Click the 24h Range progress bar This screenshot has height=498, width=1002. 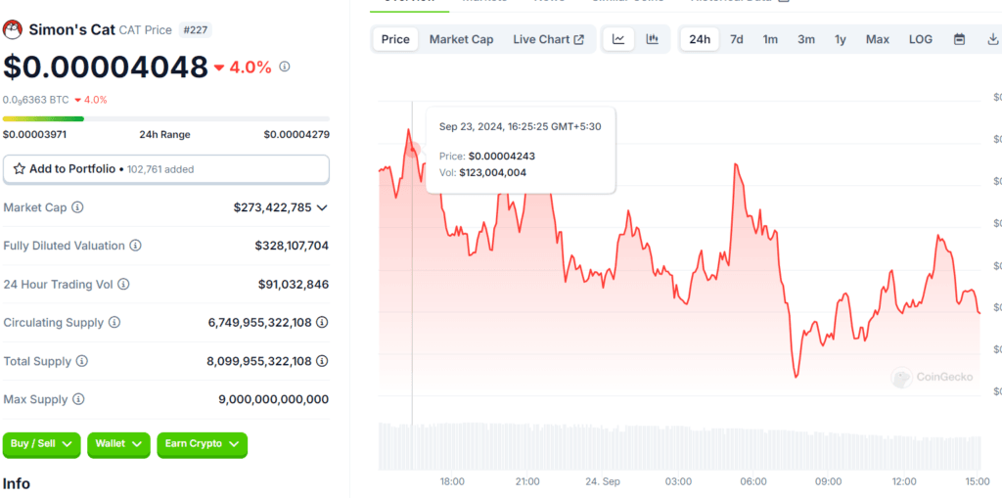166,119
